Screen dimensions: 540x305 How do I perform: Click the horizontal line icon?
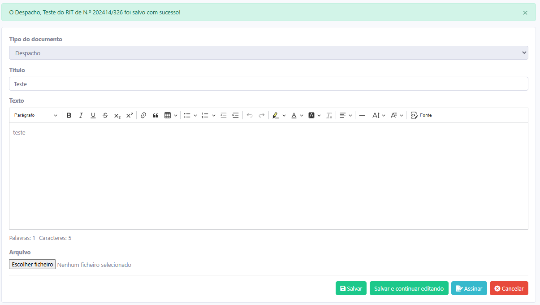pos(362,115)
